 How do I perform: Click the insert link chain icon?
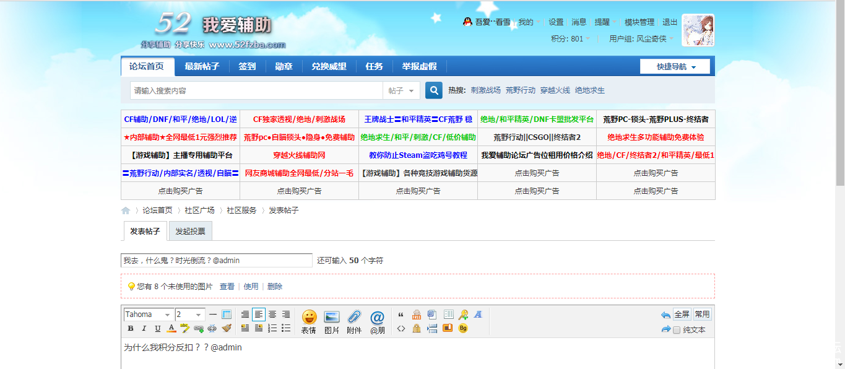pos(199,329)
